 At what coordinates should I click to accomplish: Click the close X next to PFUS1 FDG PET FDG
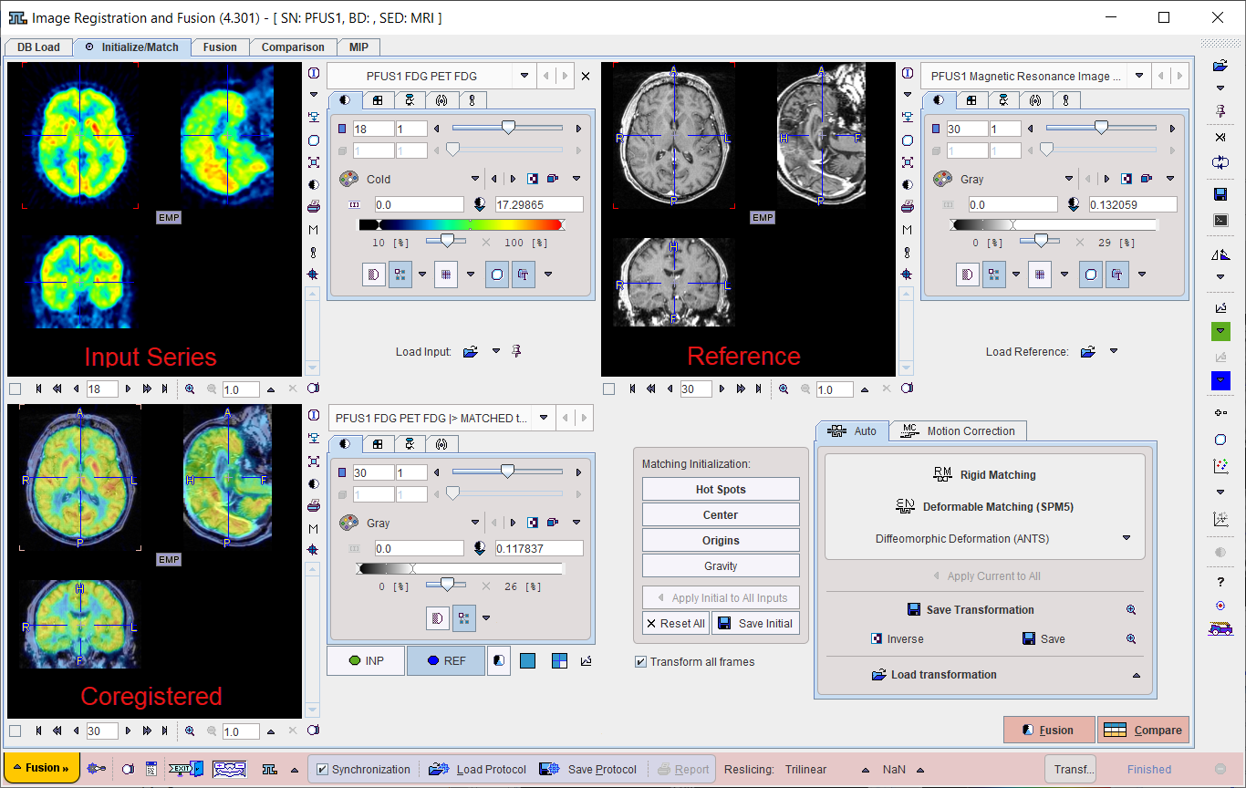pyautogui.click(x=586, y=77)
